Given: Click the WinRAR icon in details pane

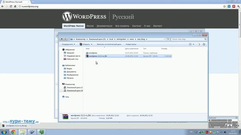Looking at the screenshot, I should pos(65,117).
